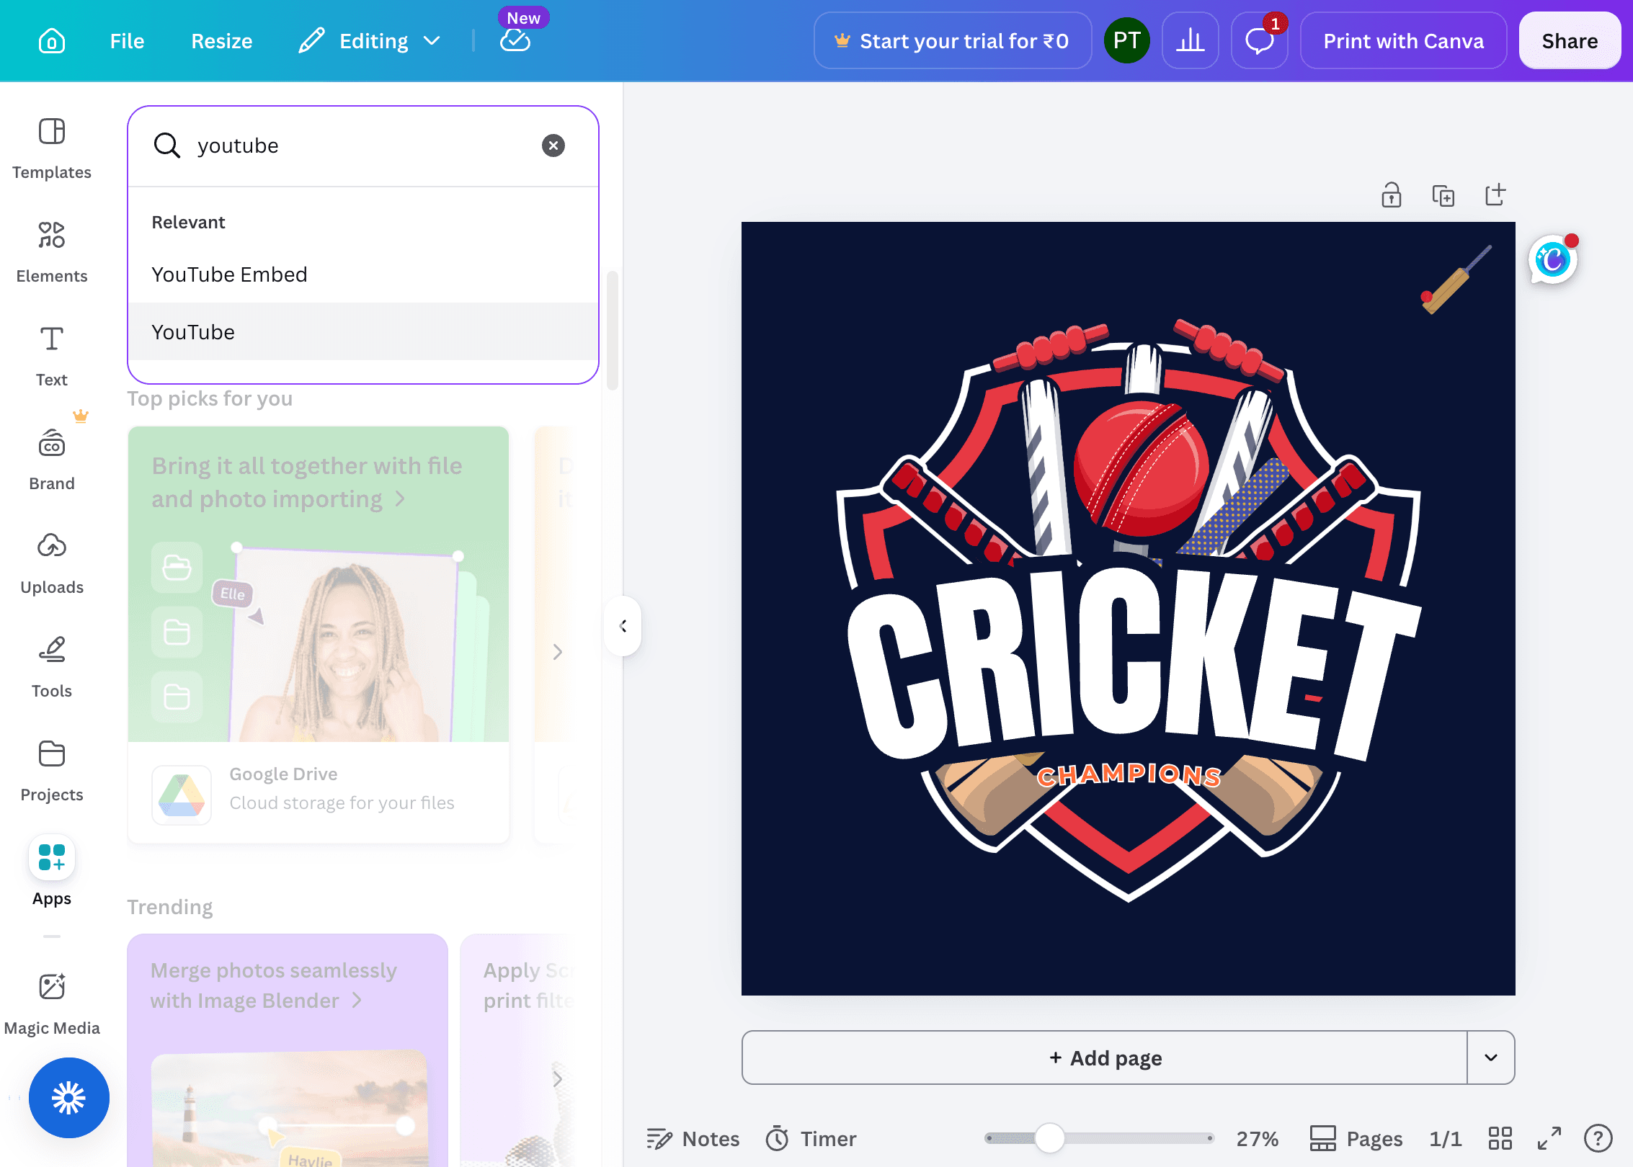The width and height of the screenshot is (1633, 1167).
Task: Click the 1/1 page counter
Action: (1446, 1138)
